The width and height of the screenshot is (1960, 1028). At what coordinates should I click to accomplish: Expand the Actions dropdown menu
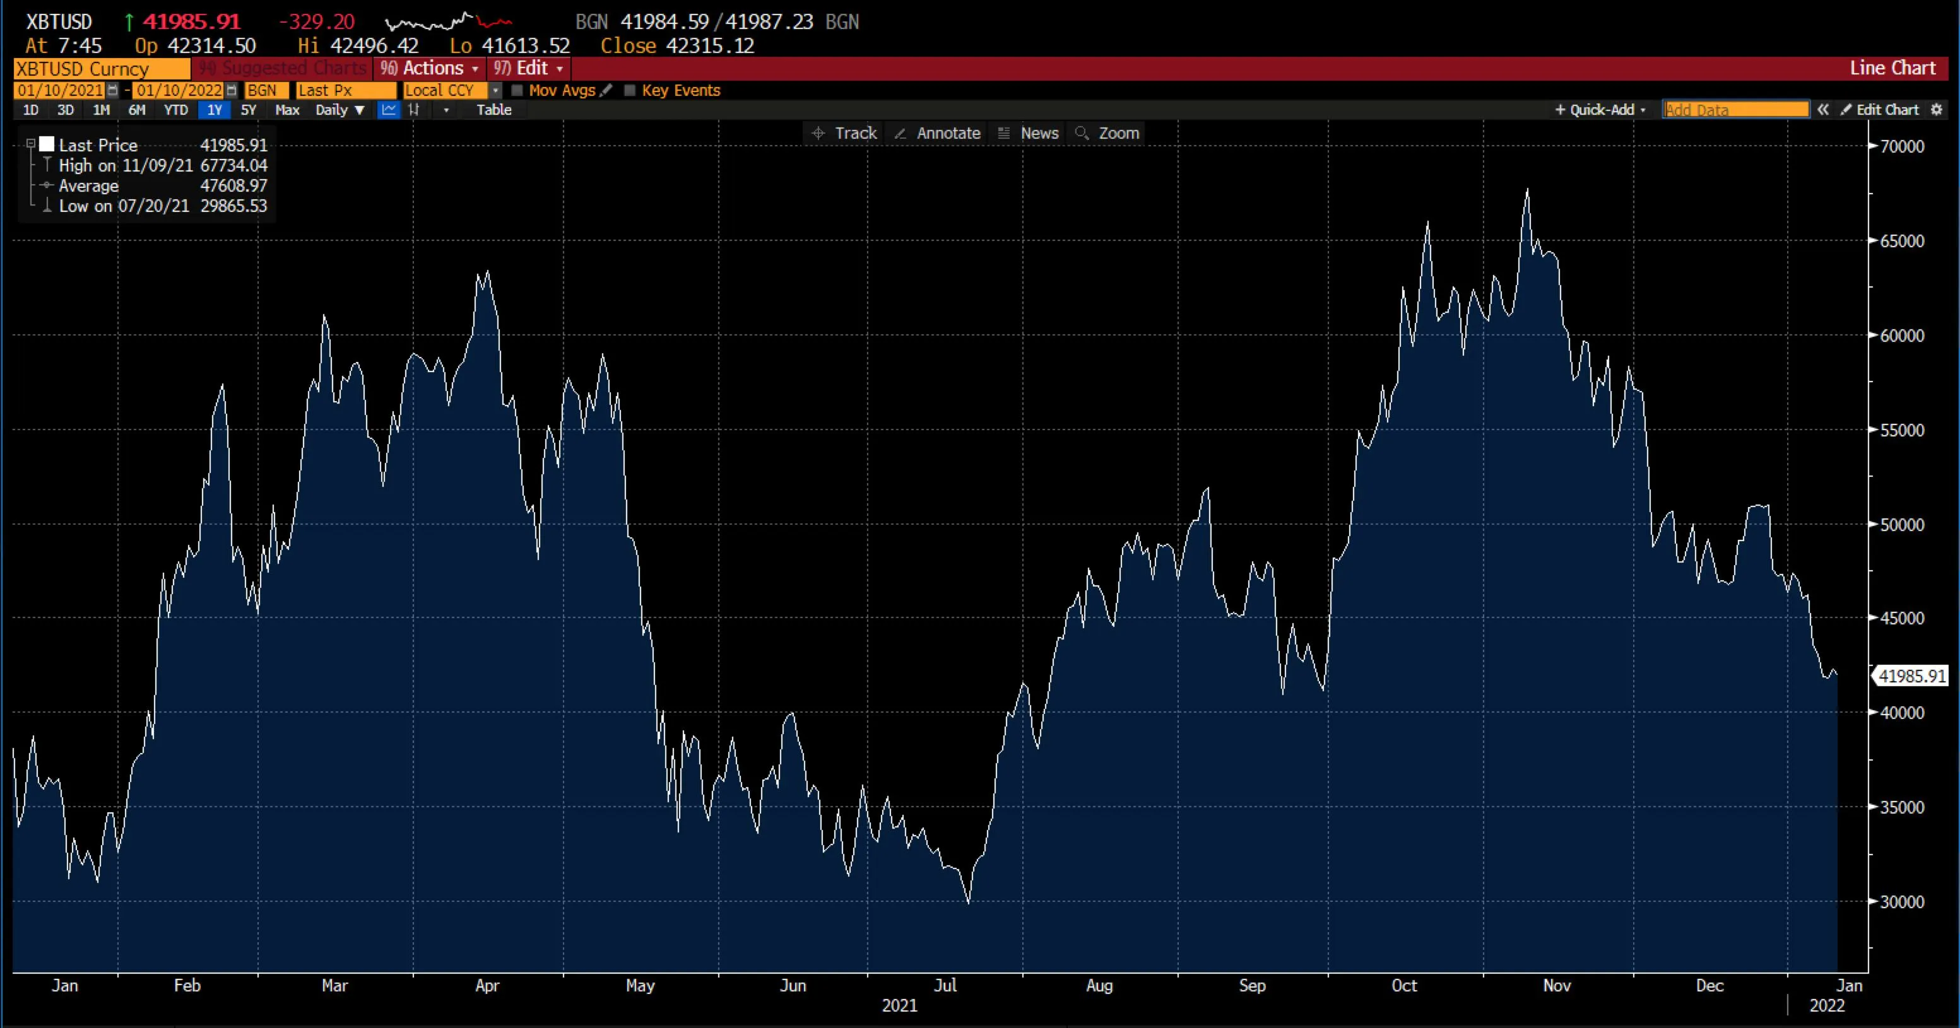pyautogui.click(x=429, y=69)
